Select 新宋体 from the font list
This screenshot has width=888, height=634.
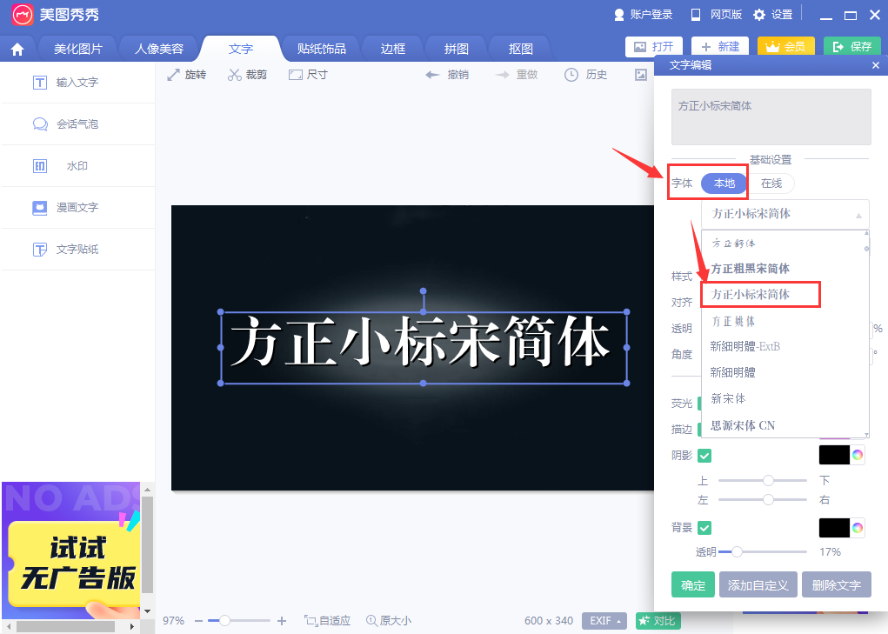tap(727, 398)
